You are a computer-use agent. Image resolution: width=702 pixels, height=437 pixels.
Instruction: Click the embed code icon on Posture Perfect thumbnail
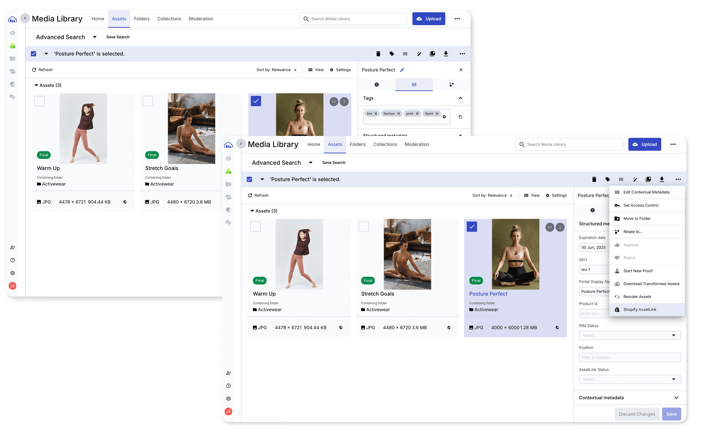click(x=550, y=227)
